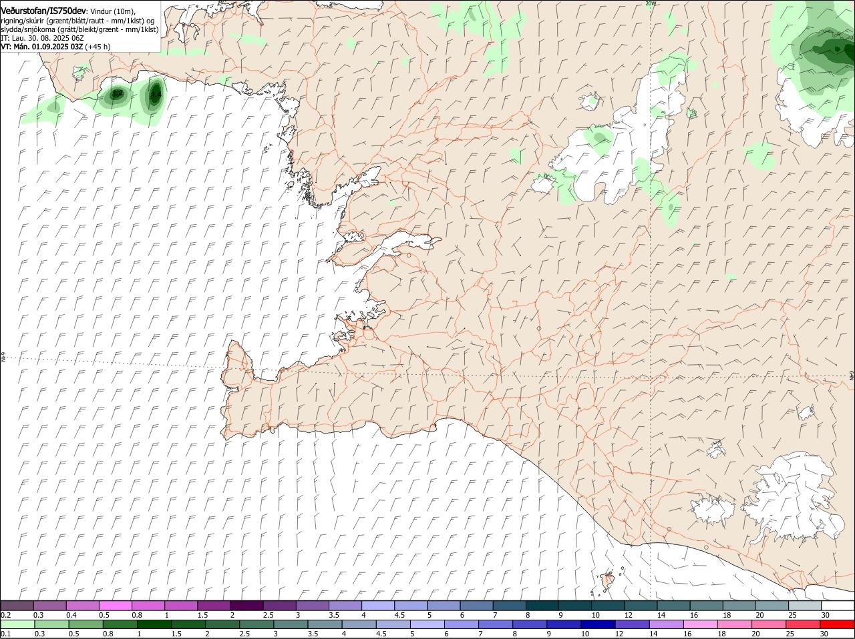855x639 pixels.
Task: Select the mauve swatch, 0.2 to 0.3
Action: 17,605
